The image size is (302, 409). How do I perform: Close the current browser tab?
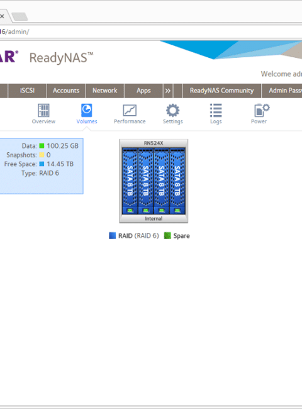tap(2, 16)
